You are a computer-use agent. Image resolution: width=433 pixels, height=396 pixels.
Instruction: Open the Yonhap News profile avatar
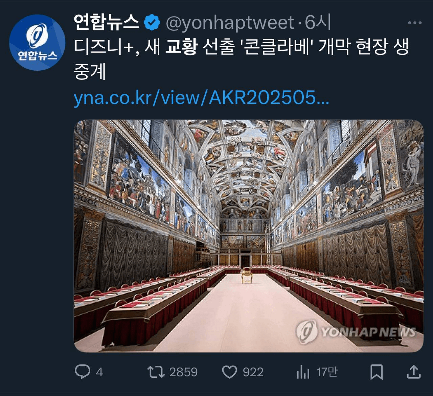coord(37,42)
